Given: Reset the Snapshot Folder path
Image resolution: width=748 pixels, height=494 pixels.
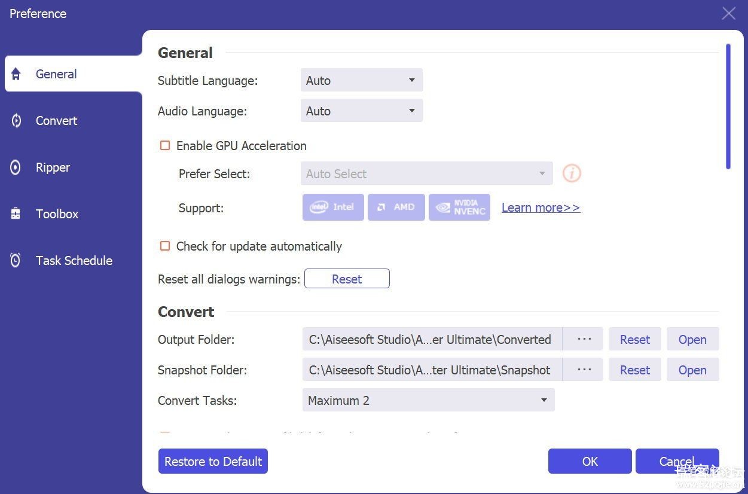Looking at the screenshot, I should click(635, 369).
